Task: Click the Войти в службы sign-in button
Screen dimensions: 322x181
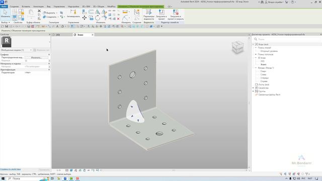Action: tap(274, 2)
